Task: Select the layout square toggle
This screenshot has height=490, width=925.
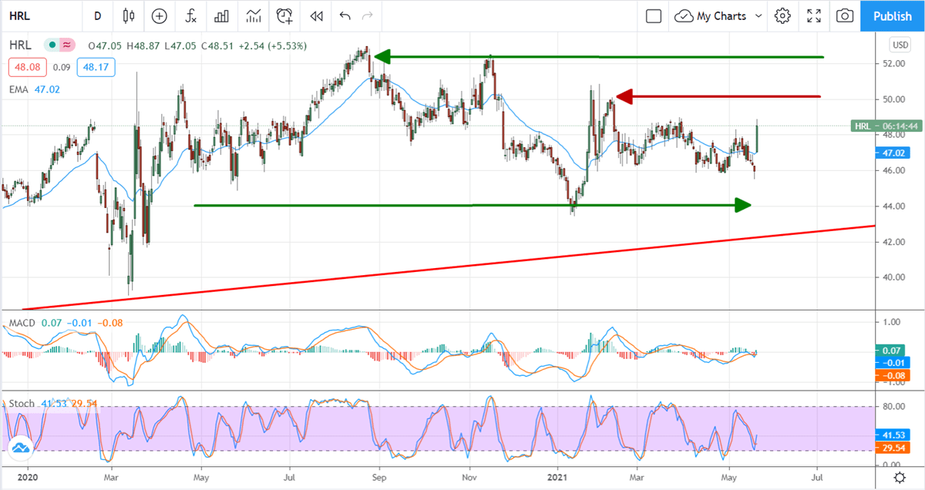Action: click(654, 16)
